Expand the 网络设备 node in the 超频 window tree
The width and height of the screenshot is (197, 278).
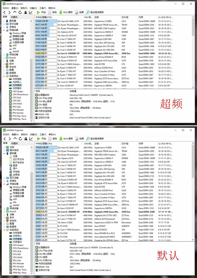pyautogui.click(x=4, y=54)
